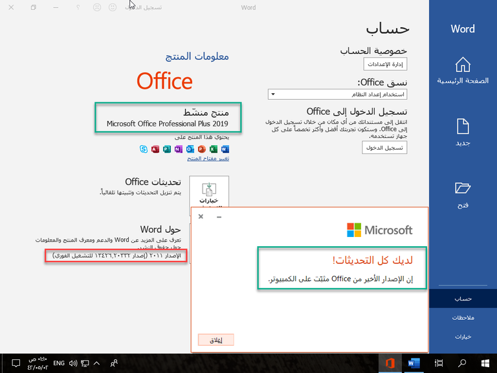This screenshot has width=497, height=373.
Task: Open Task View on the taskbar
Action: [x=439, y=363]
